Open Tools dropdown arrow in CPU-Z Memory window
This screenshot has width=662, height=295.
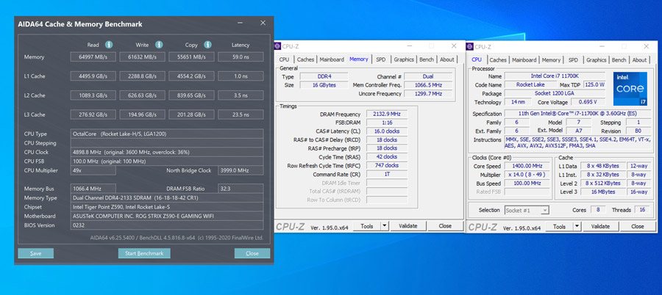[384, 226]
